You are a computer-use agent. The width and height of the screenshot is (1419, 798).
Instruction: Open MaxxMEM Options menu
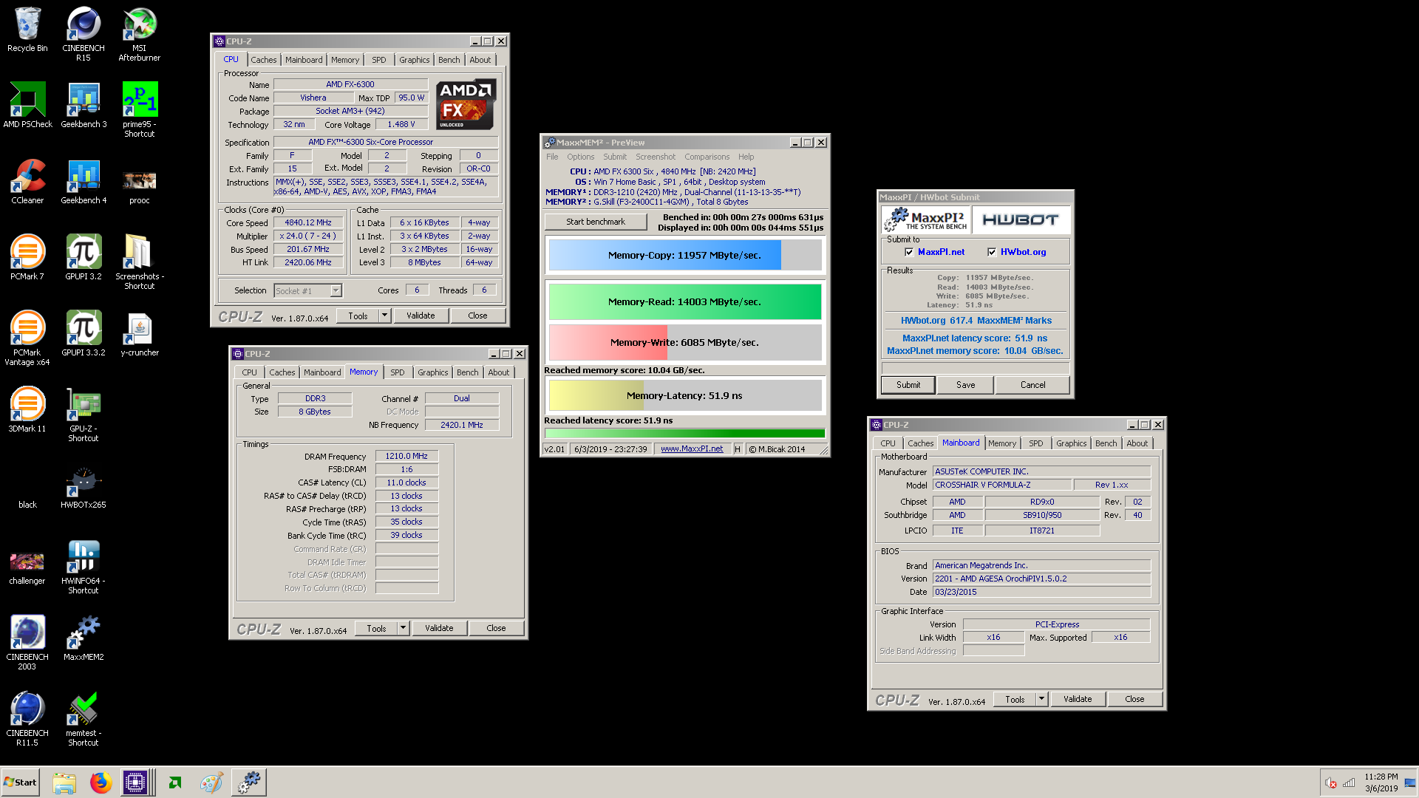click(580, 157)
